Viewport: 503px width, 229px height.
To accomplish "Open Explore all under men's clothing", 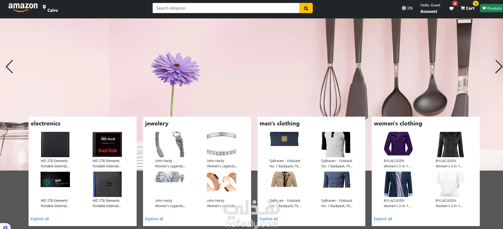I will pos(268,219).
